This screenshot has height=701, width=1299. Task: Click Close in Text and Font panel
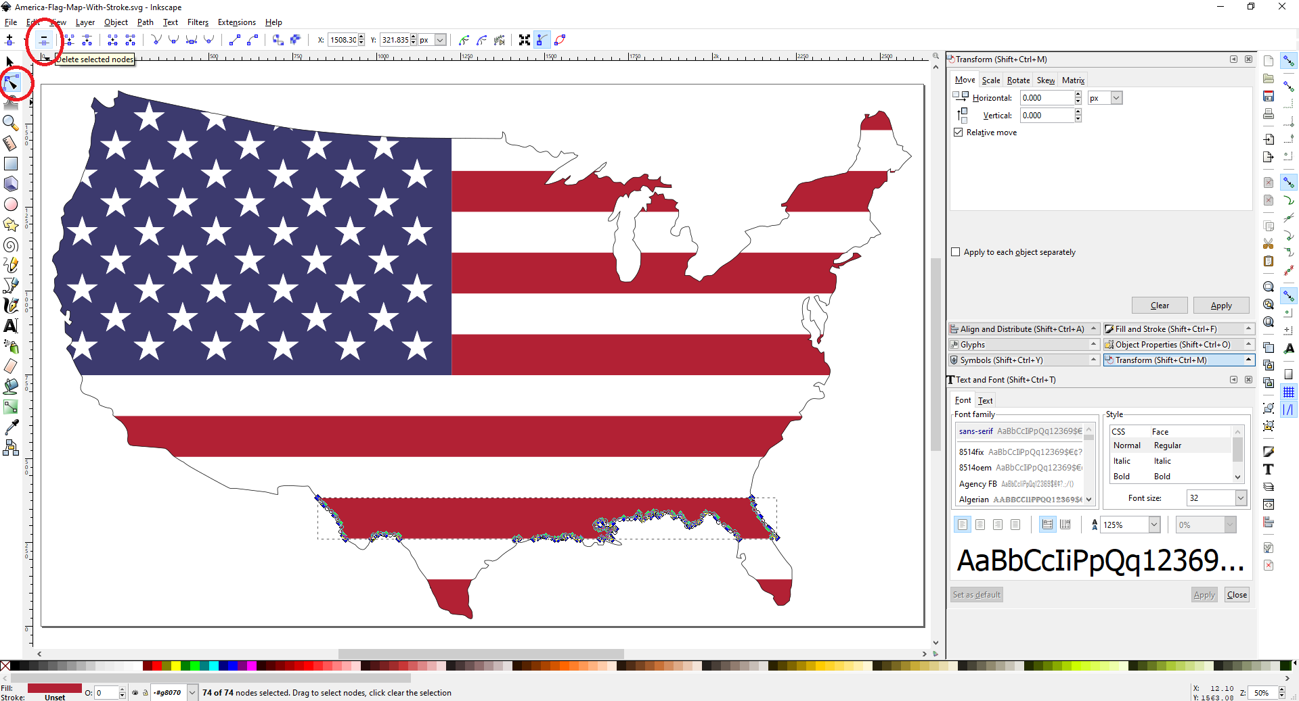click(x=1237, y=595)
